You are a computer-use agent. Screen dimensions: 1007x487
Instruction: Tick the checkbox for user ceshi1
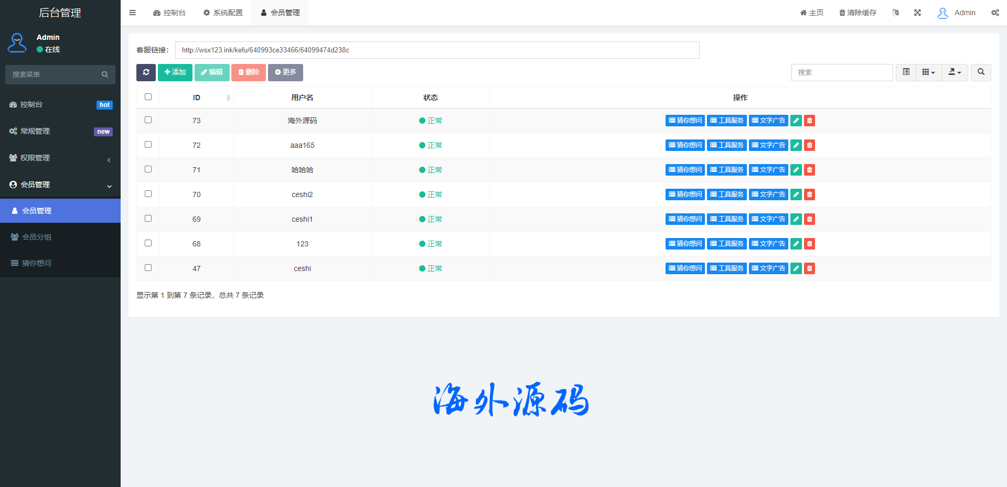(148, 219)
